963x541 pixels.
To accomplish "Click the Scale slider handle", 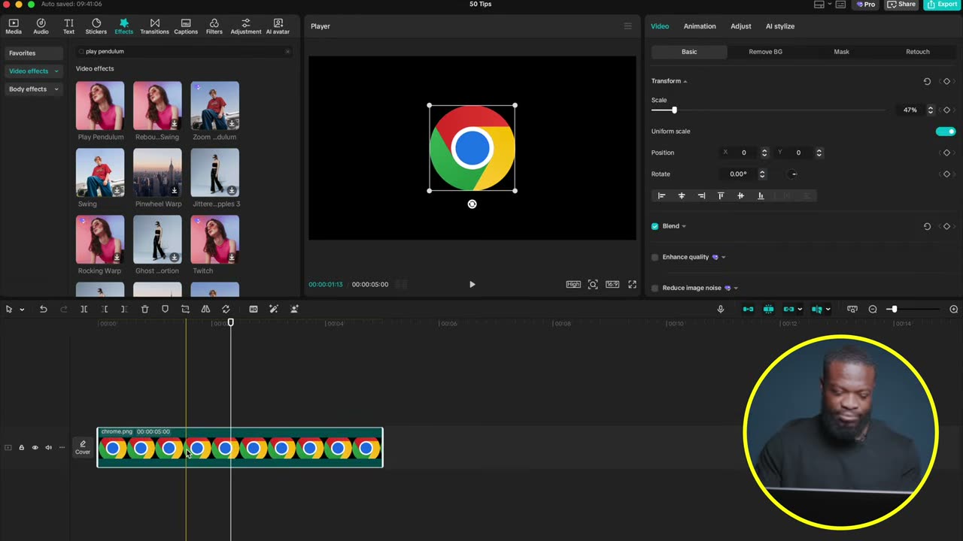I will click(x=674, y=110).
